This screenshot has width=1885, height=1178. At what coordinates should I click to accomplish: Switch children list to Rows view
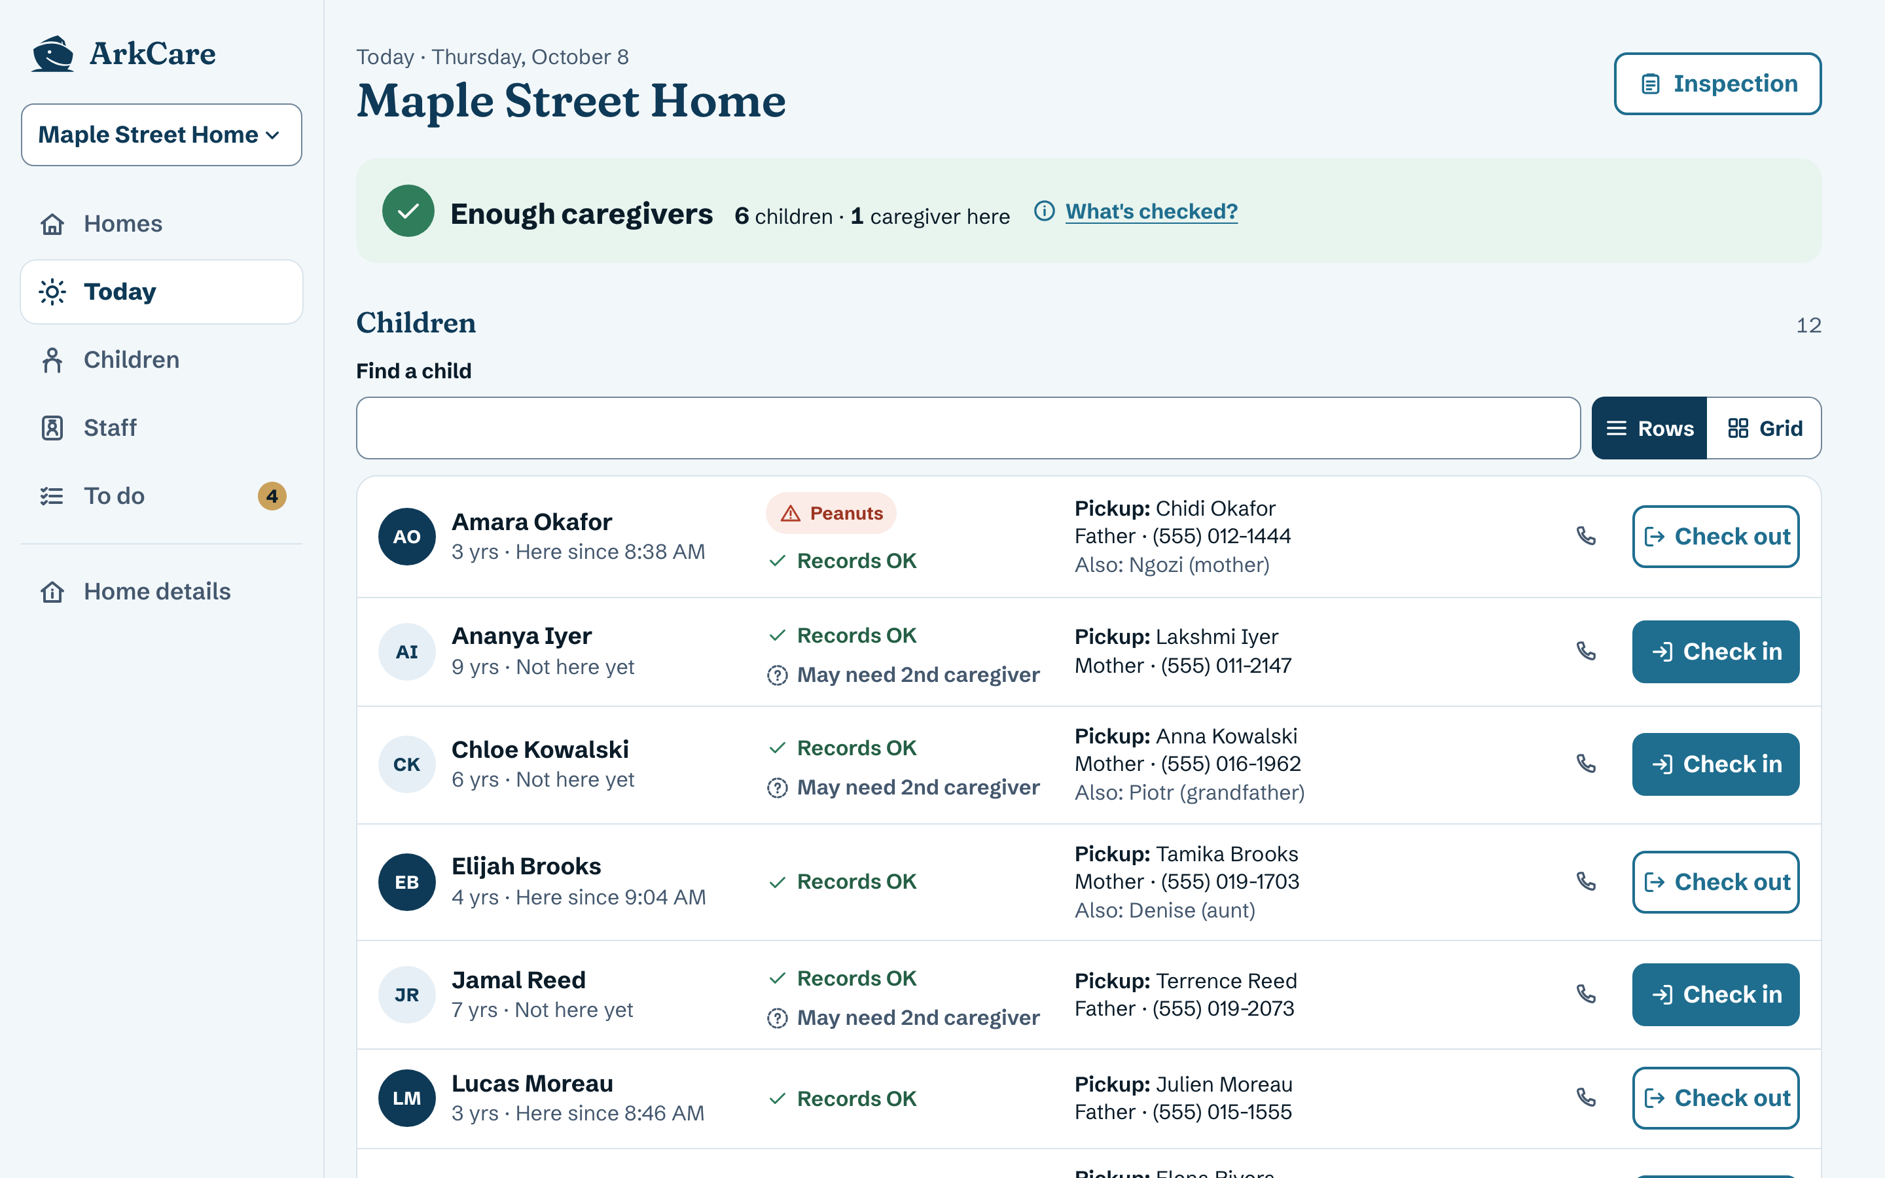coord(1649,428)
